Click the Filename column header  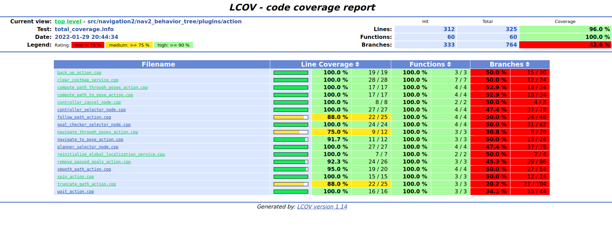(x=158, y=64)
